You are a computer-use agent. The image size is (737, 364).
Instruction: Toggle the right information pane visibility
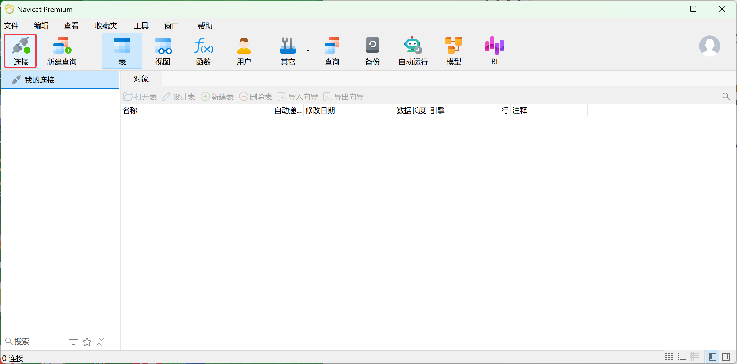[726, 357]
